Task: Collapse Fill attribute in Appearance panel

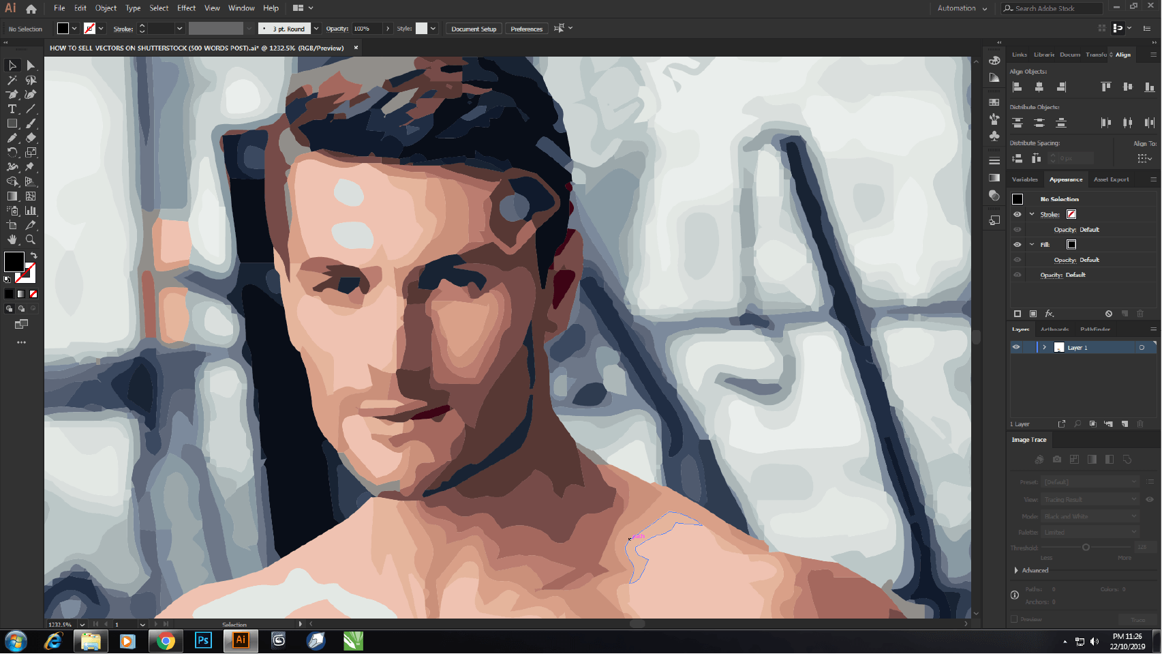Action: (x=1032, y=244)
